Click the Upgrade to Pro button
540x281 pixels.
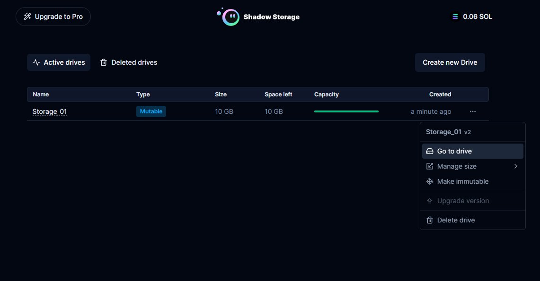[x=53, y=17]
